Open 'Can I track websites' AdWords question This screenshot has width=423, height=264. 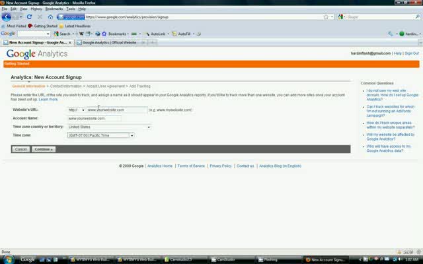click(x=391, y=111)
